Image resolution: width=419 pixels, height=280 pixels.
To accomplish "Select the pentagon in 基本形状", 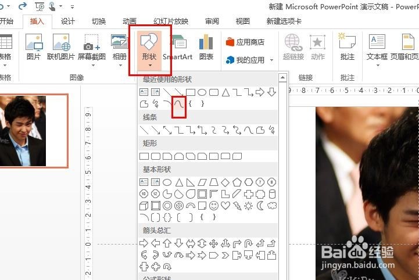I will [237, 182].
